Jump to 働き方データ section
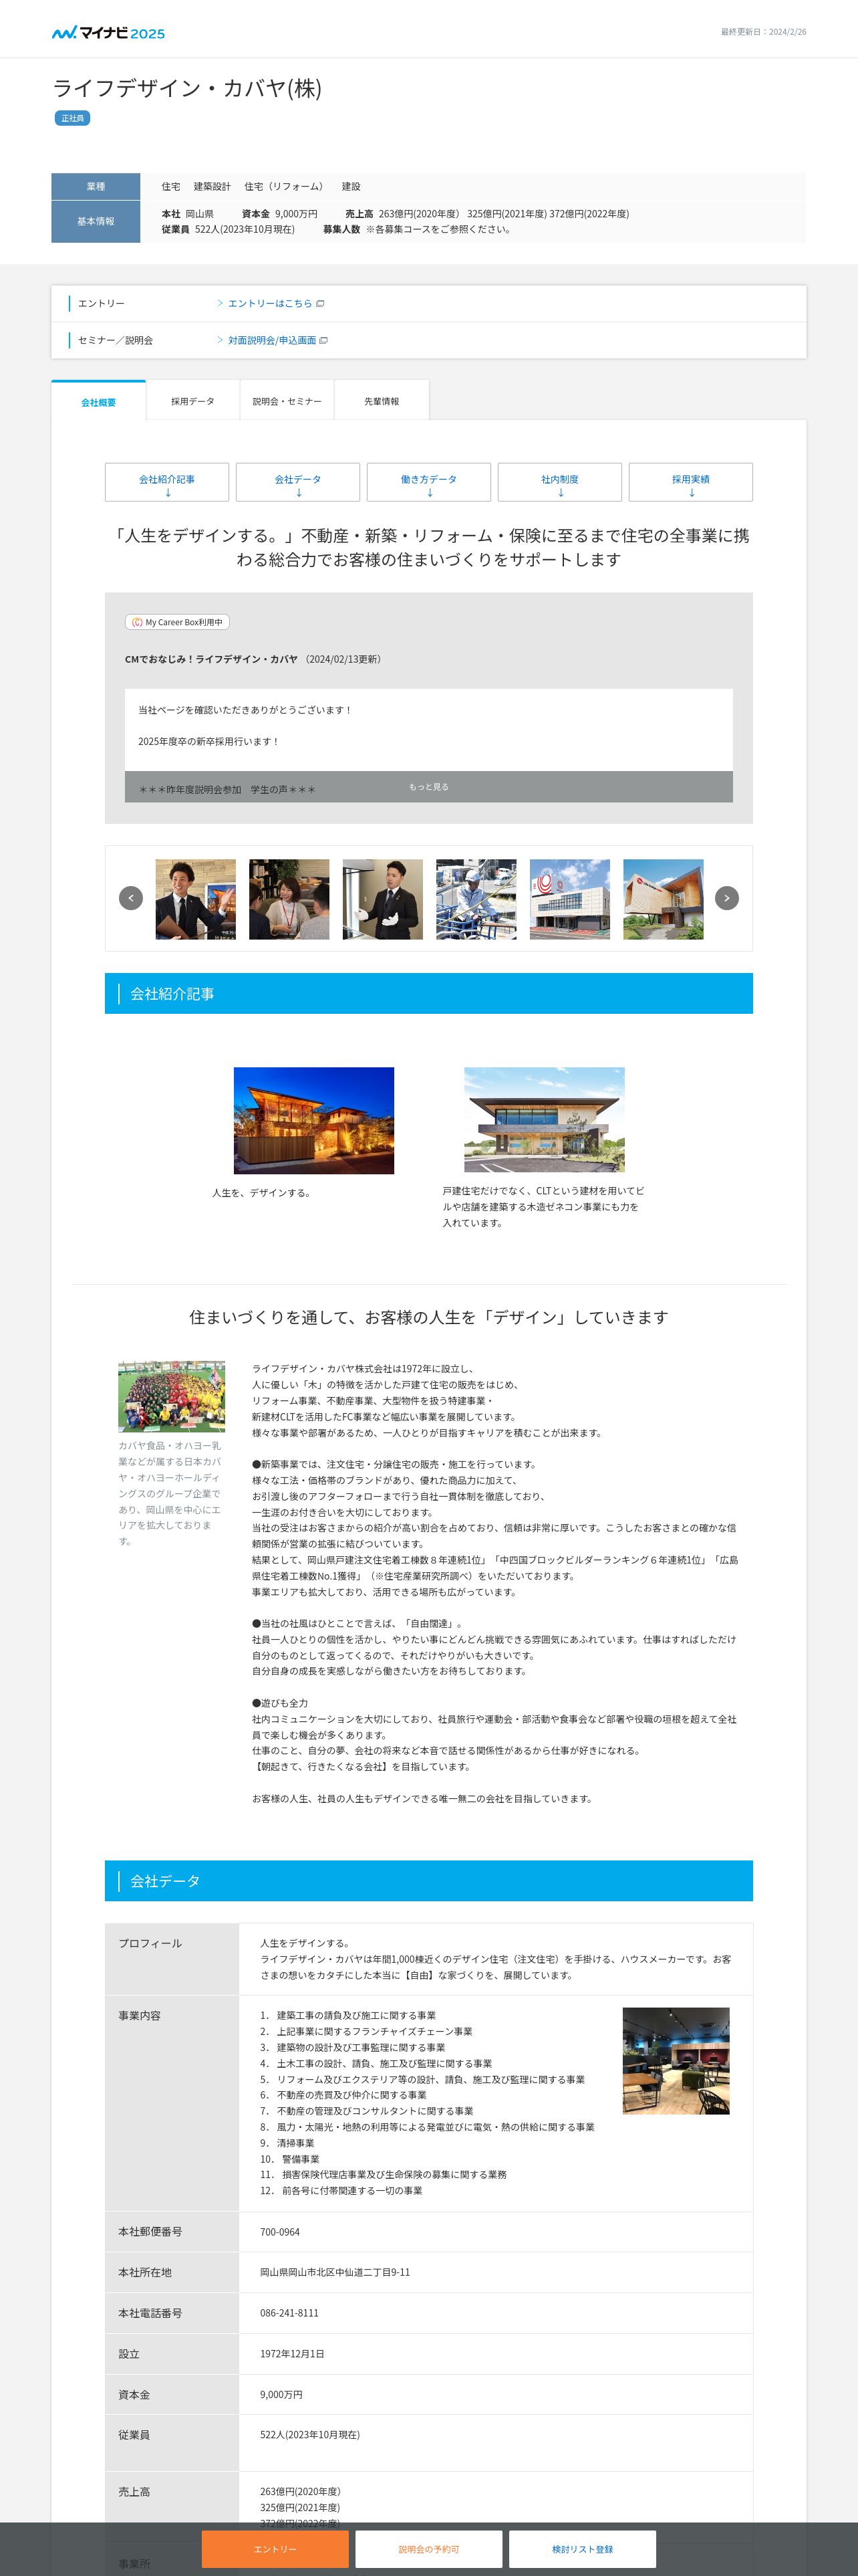Viewport: 858px width, 2576px height. (x=428, y=482)
